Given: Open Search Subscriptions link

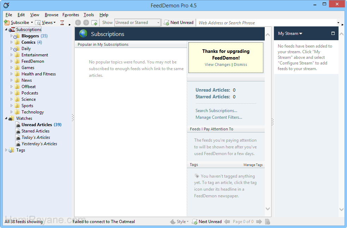Looking at the screenshot, I should [216, 111].
